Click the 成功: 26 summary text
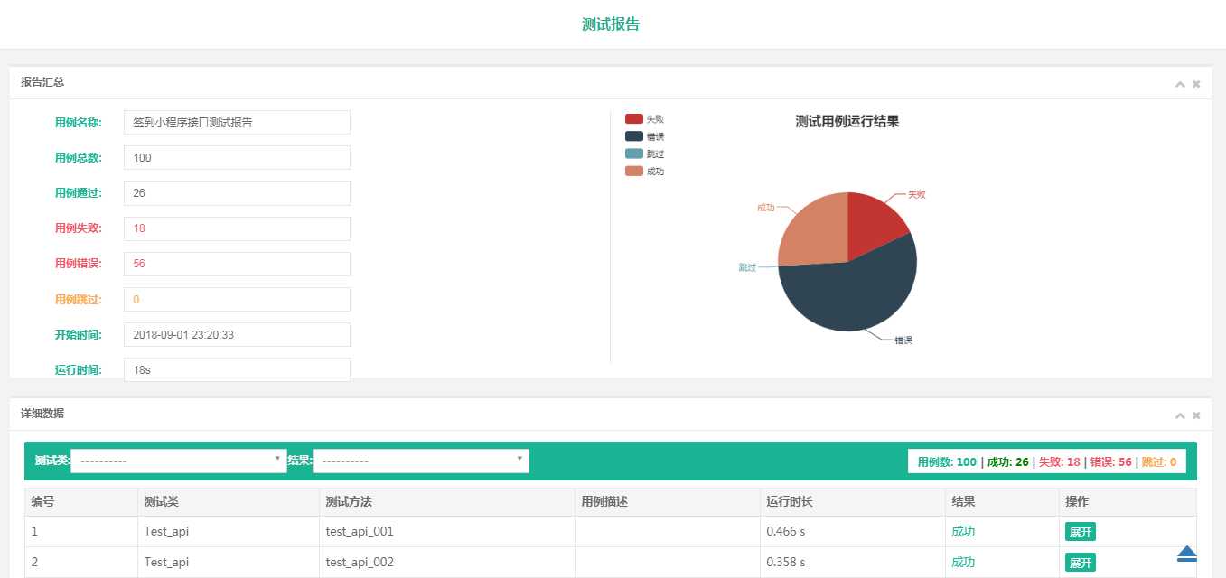The height and width of the screenshot is (578, 1226). coord(1007,461)
